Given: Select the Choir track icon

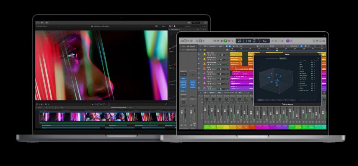Looking at the screenshot, I should 204,68.
